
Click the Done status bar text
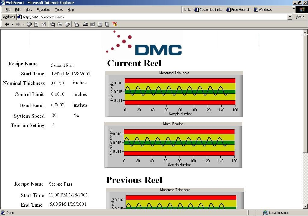(10, 213)
